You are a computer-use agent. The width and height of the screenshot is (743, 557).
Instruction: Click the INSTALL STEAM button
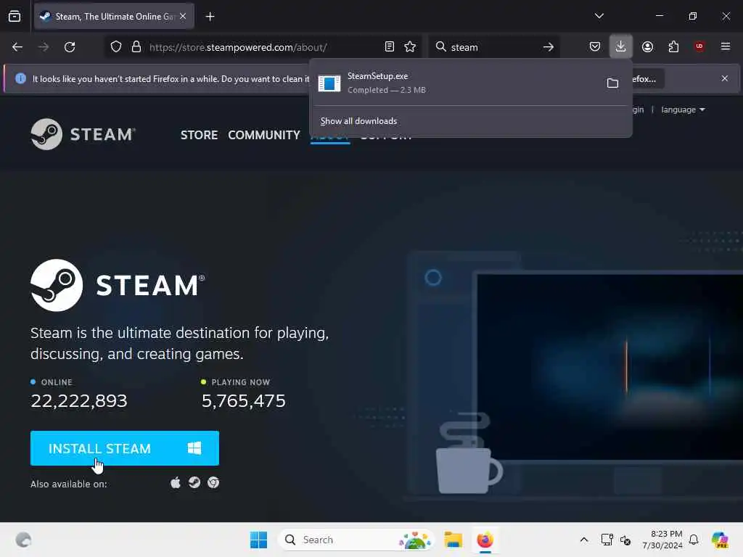click(x=125, y=448)
